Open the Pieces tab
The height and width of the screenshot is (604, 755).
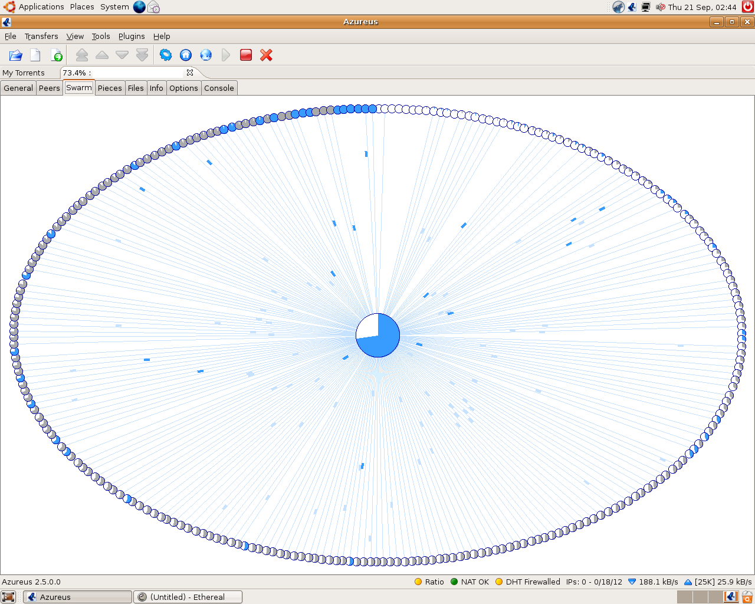110,88
